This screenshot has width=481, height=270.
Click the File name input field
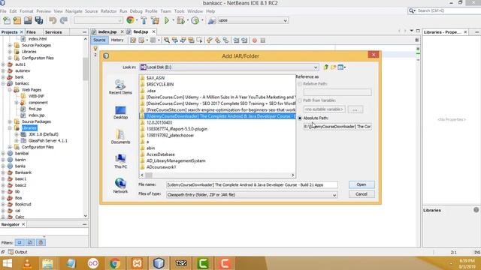252,185
